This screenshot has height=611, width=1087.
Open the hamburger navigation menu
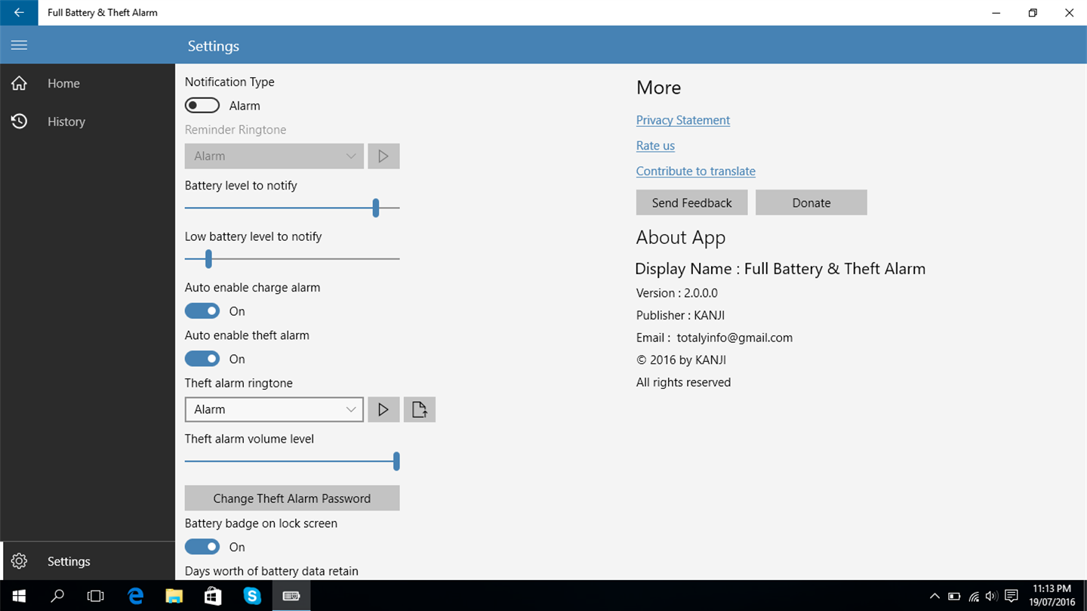click(x=19, y=45)
